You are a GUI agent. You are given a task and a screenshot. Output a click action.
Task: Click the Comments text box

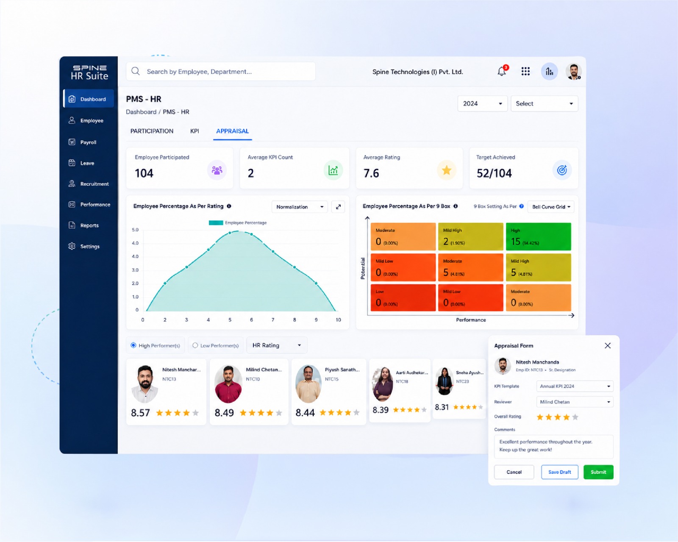[553, 447]
